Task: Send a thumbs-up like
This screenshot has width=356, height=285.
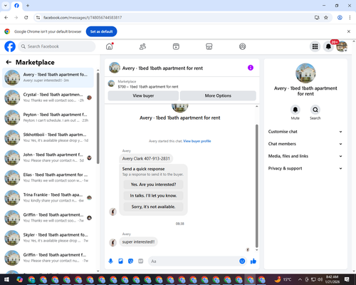Action: (x=253, y=261)
